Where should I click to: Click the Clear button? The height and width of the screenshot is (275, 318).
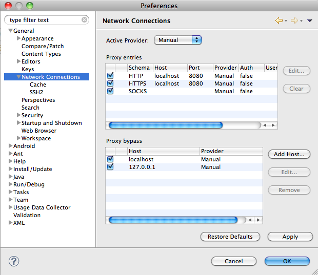pos(296,89)
